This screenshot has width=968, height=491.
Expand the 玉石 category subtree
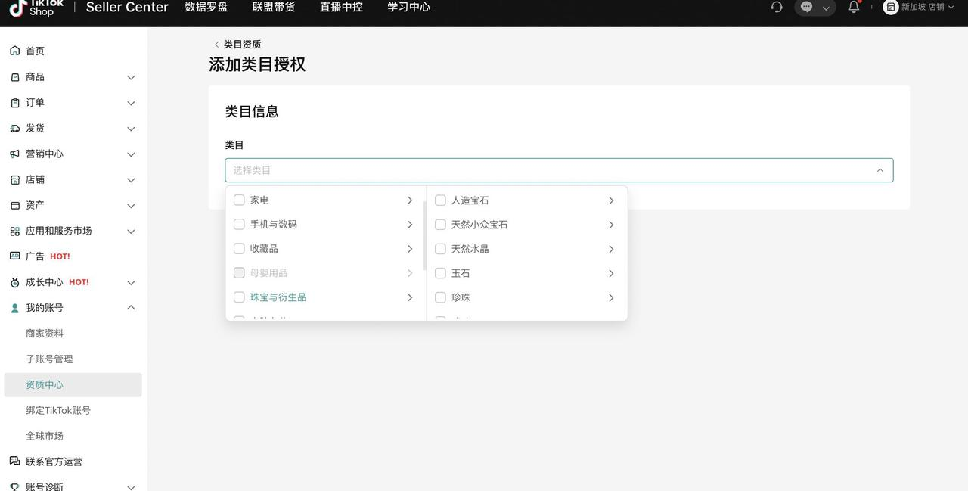pos(611,273)
